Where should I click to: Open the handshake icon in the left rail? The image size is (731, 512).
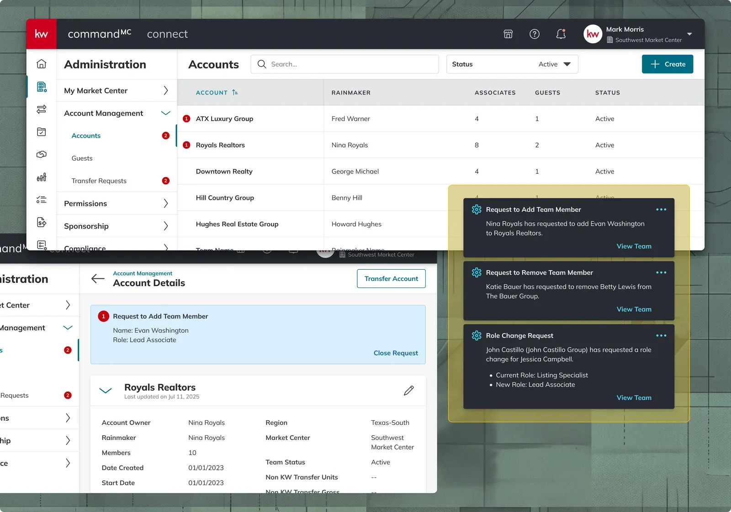[x=41, y=154]
